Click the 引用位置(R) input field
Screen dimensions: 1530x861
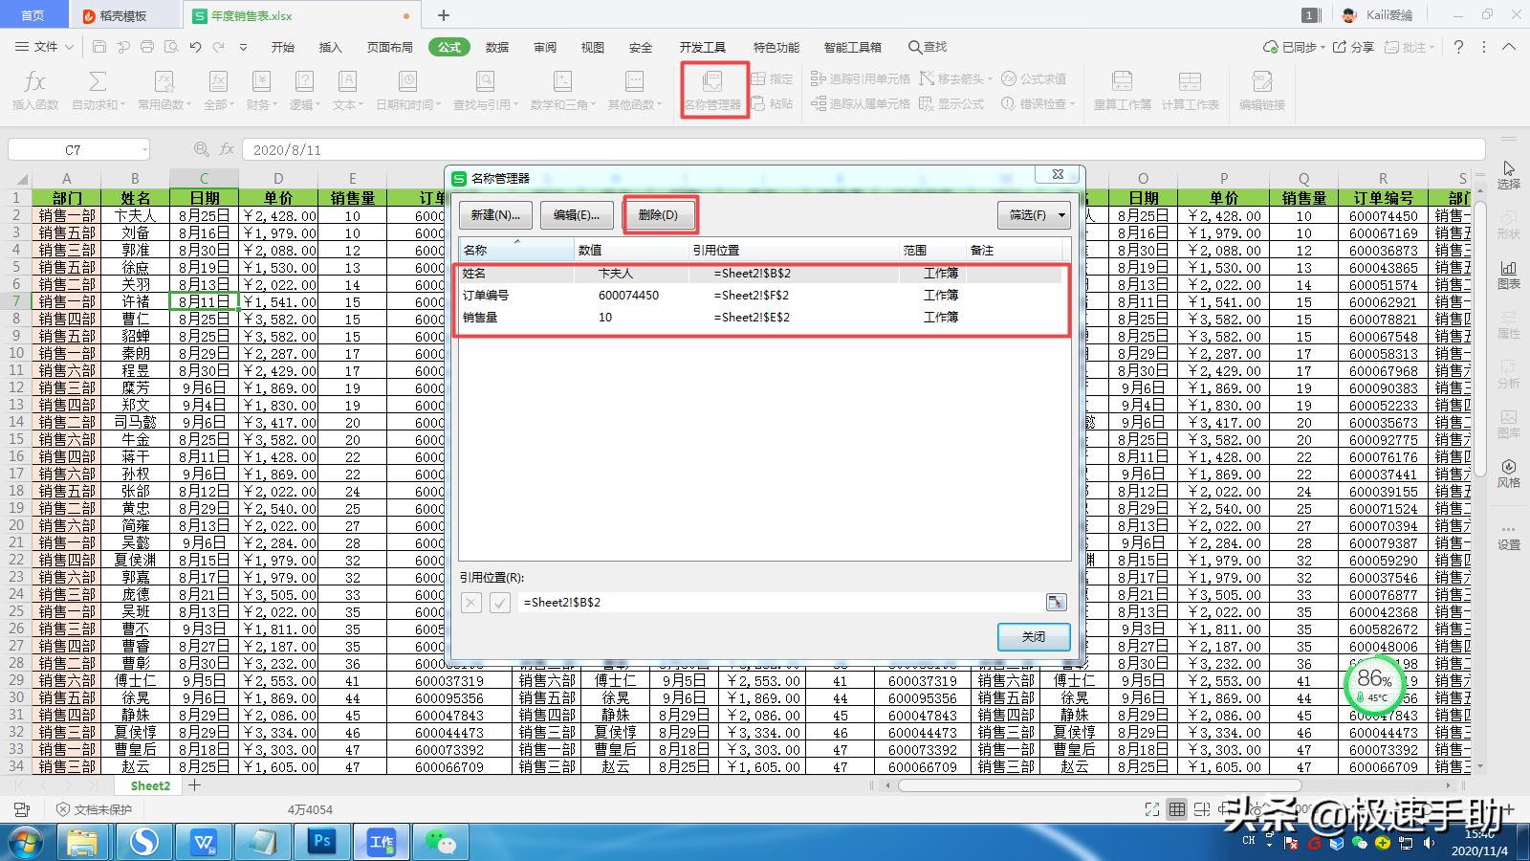click(x=765, y=602)
